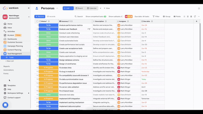
Task: Open Reports in the sidebar
Action: 6,66
